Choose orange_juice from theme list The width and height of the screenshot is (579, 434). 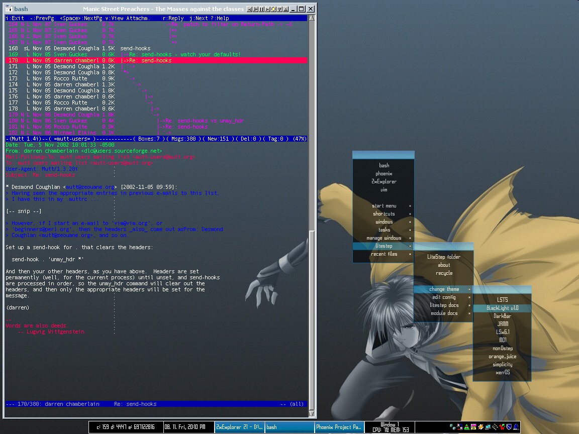[x=502, y=357]
